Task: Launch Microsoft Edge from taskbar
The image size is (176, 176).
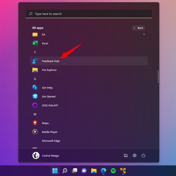Action: [103, 171]
